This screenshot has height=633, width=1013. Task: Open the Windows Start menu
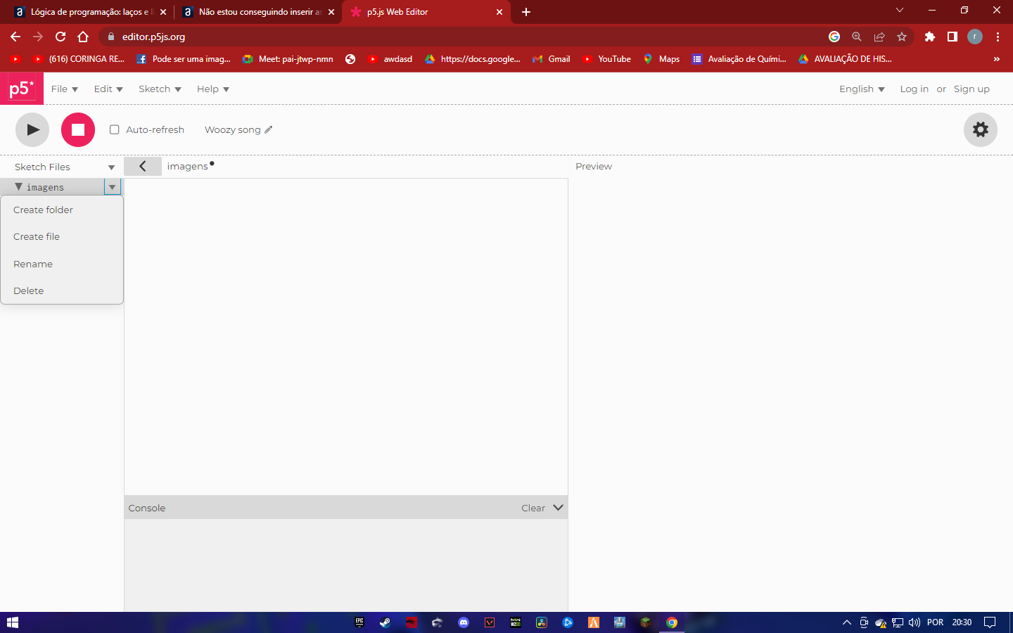12,622
